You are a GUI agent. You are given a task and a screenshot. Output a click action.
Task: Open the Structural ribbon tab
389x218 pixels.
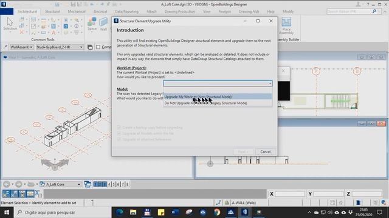click(52, 12)
